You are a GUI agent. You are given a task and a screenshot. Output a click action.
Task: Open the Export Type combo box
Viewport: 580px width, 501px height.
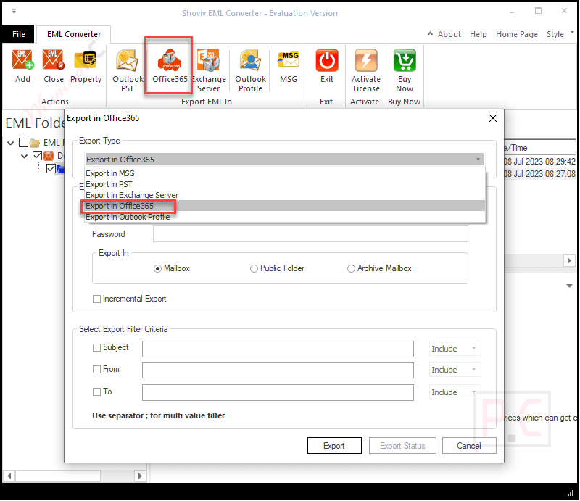[x=284, y=160]
